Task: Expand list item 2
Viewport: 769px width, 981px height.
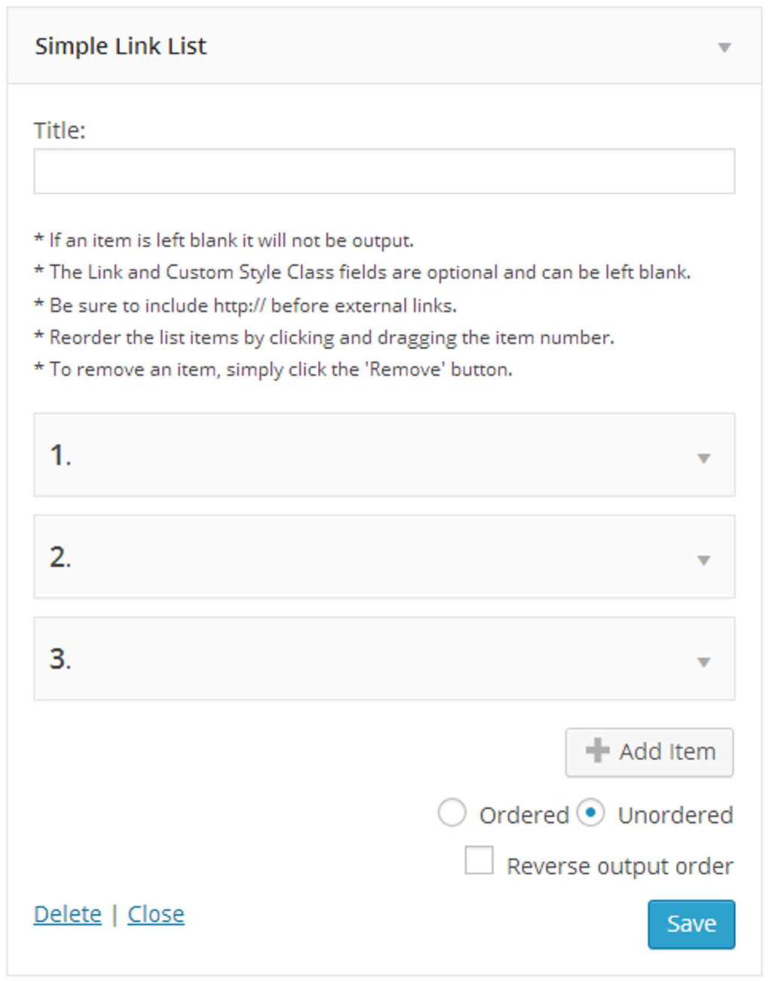Action: (x=703, y=559)
